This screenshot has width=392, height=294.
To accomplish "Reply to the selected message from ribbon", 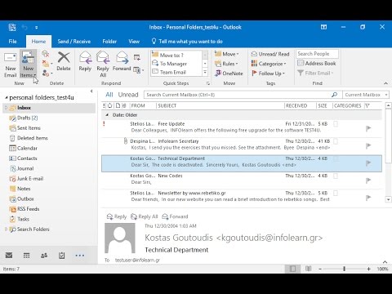I will click(85, 61).
